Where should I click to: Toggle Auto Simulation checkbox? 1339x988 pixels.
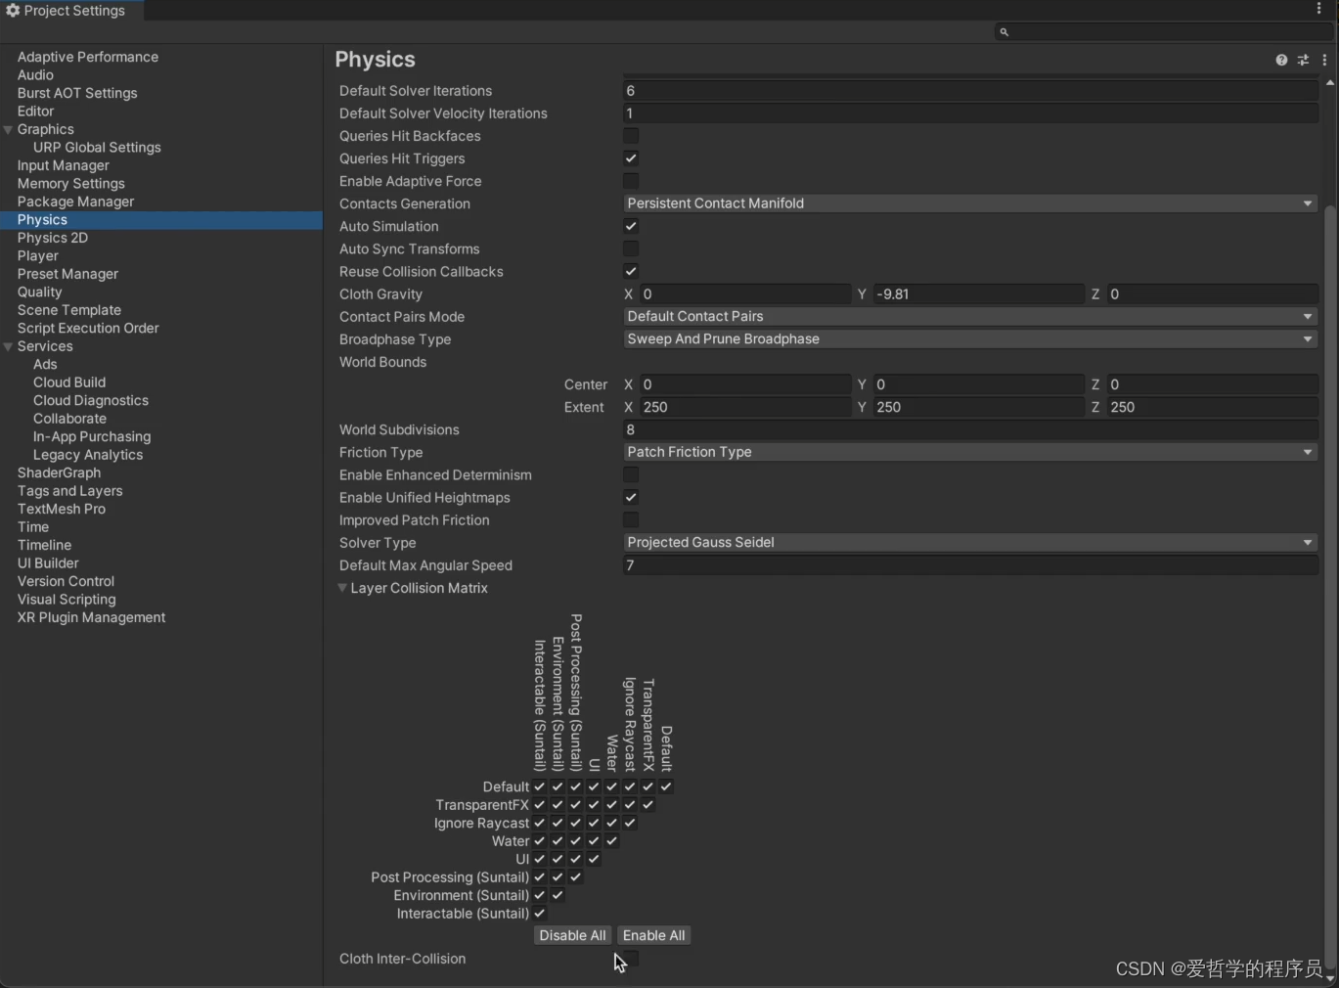(x=631, y=226)
